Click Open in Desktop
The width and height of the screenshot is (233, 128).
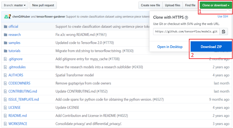click(x=170, y=47)
